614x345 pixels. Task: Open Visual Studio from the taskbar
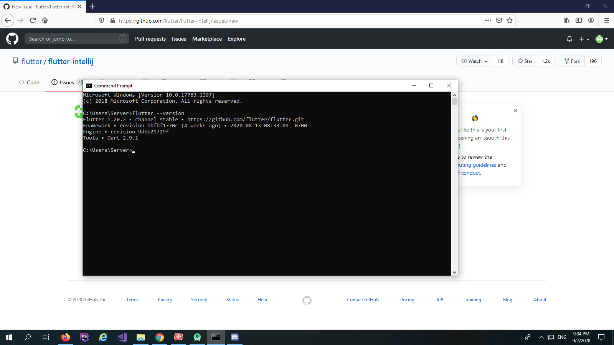(122, 337)
